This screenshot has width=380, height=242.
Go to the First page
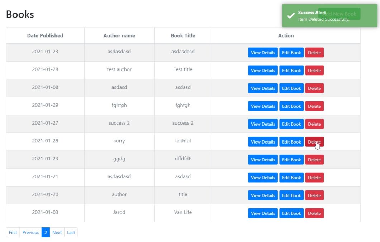click(13, 233)
